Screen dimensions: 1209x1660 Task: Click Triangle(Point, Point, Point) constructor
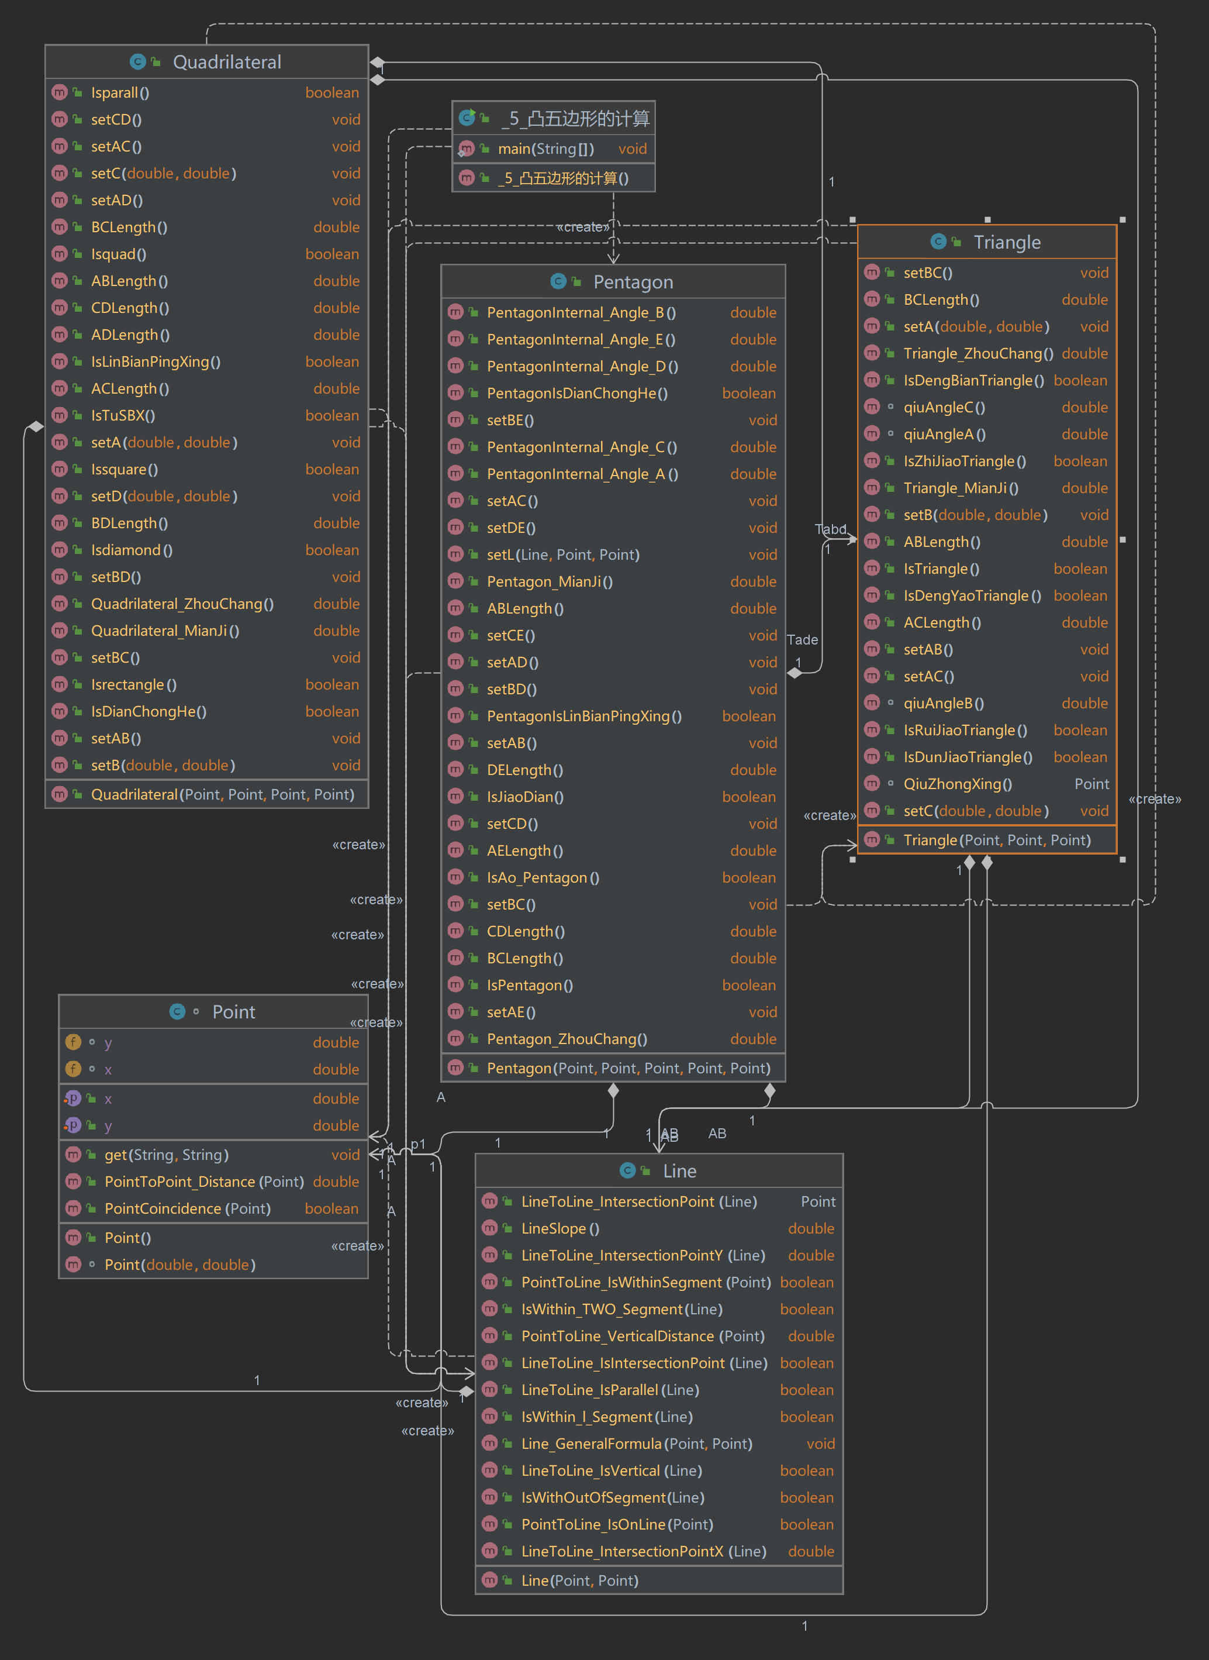coord(996,840)
